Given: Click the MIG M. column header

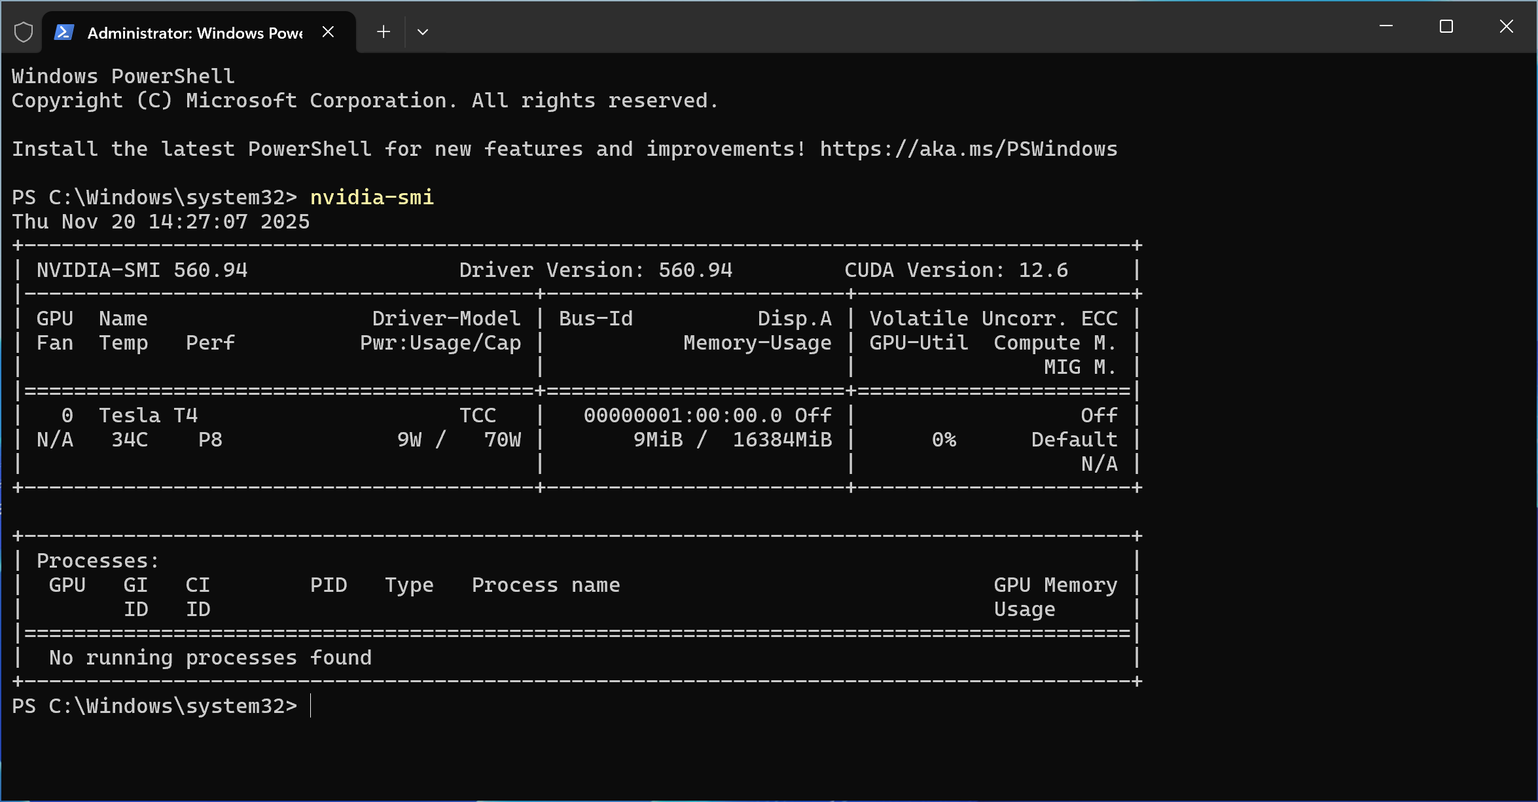Looking at the screenshot, I should (x=1080, y=367).
